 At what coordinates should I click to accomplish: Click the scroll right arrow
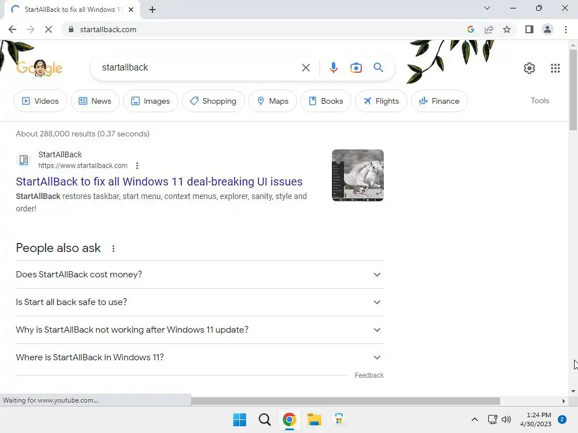[x=563, y=401]
